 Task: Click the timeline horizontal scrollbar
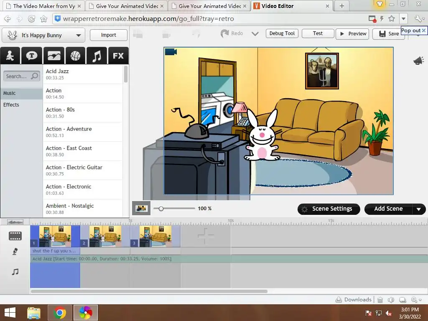[149, 291]
